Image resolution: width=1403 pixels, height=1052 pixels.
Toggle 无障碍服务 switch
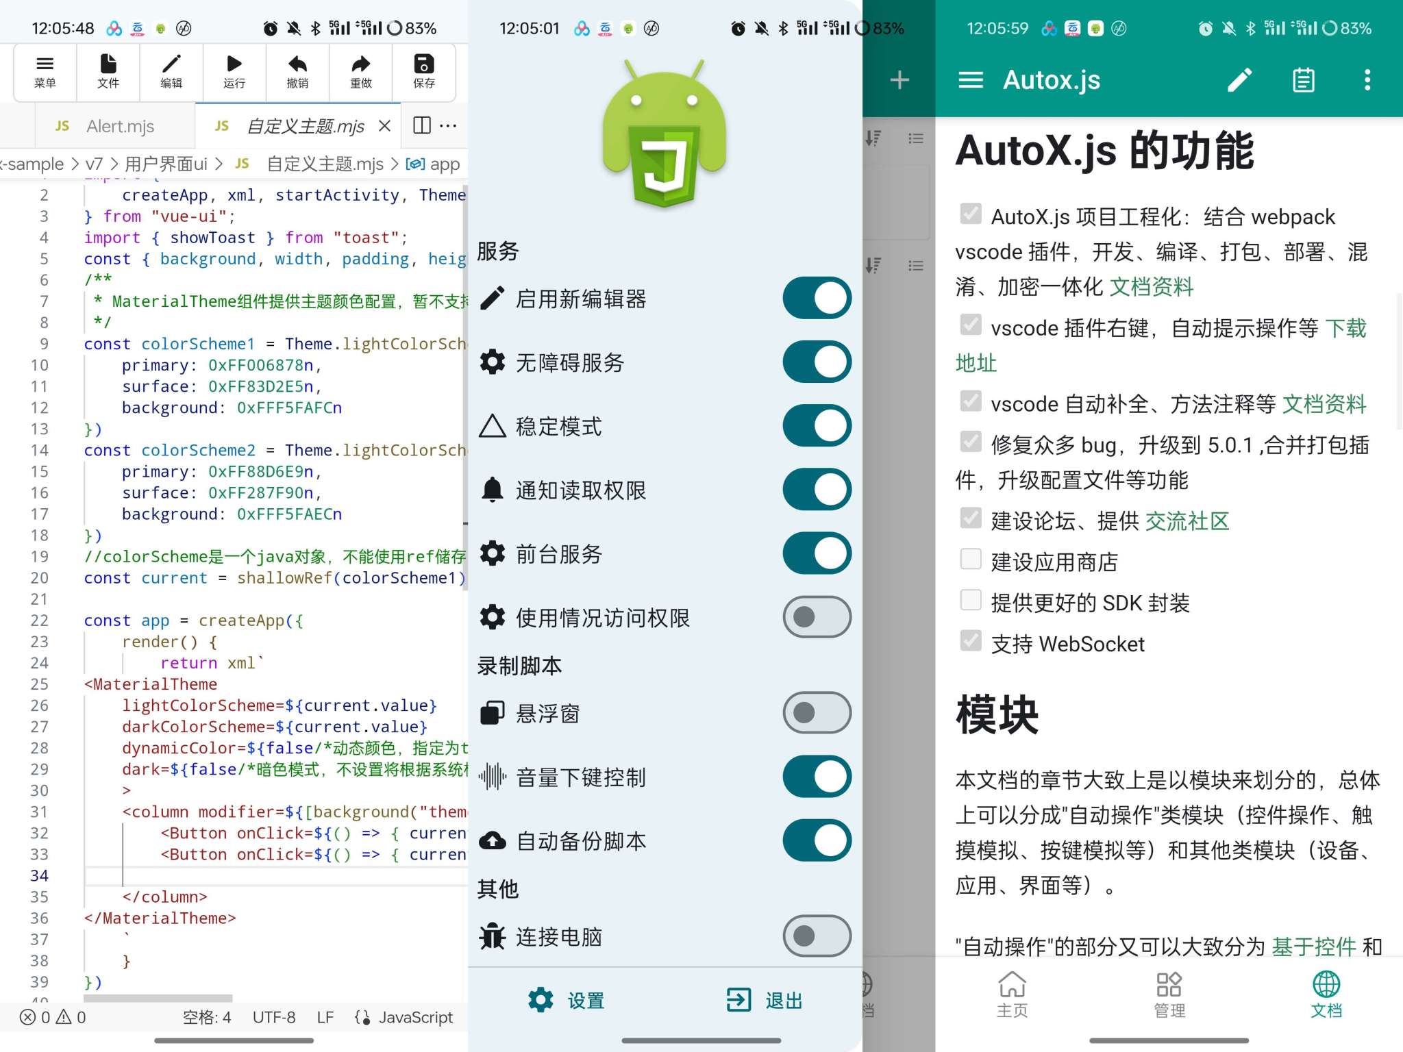click(x=817, y=362)
